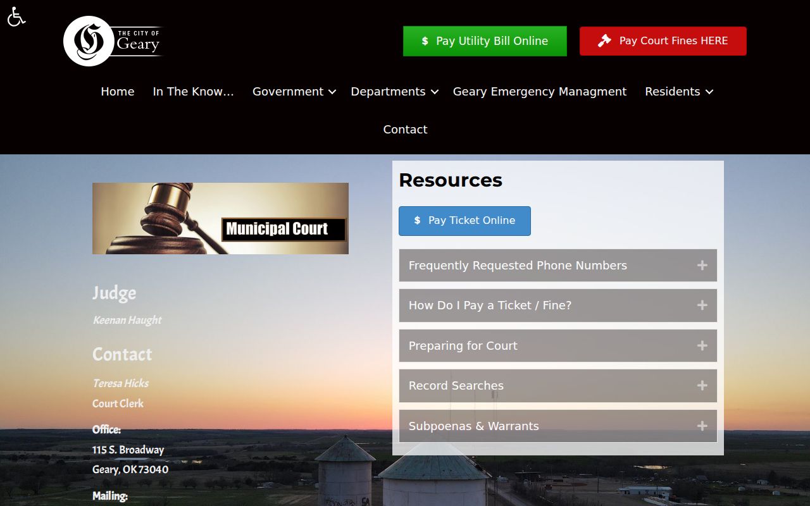Expand the Subpoenas & Warrants accordion
Viewport: 810px width, 506px height.
pos(558,426)
